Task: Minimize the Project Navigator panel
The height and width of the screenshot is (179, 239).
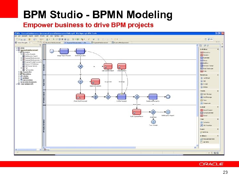Action: coord(38,42)
